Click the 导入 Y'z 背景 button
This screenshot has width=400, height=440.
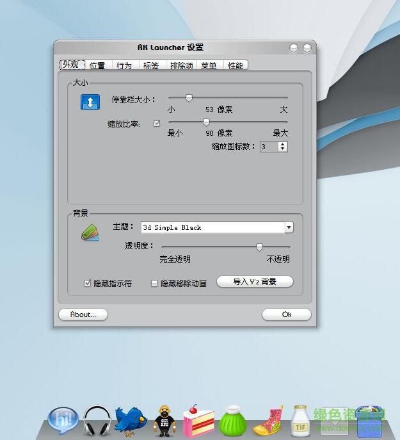tap(255, 282)
